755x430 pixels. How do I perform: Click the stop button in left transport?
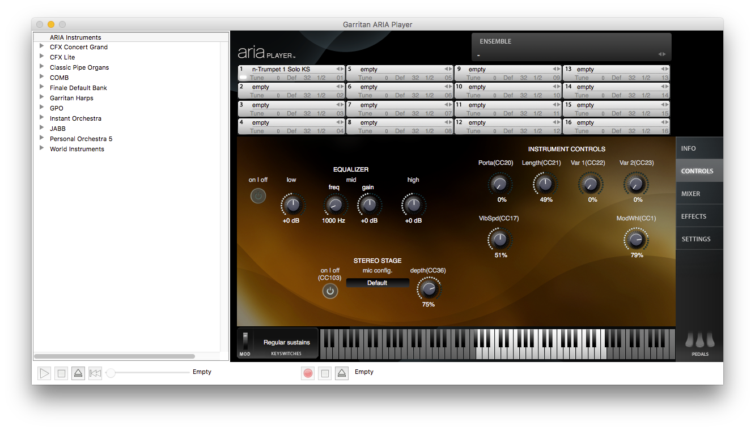(x=61, y=373)
